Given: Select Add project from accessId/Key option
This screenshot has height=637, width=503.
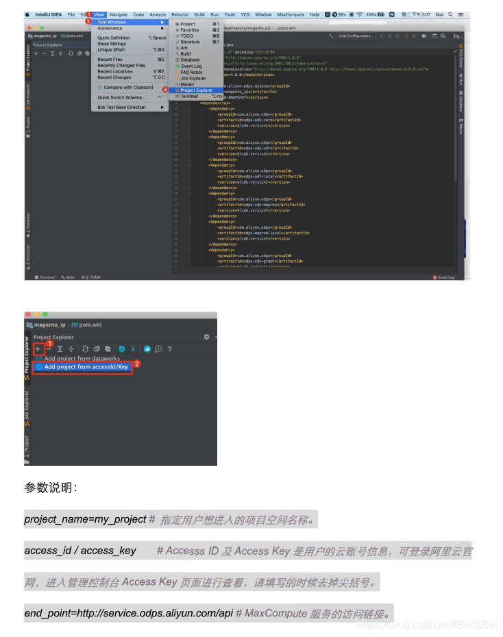Looking at the screenshot, I should [x=82, y=367].
